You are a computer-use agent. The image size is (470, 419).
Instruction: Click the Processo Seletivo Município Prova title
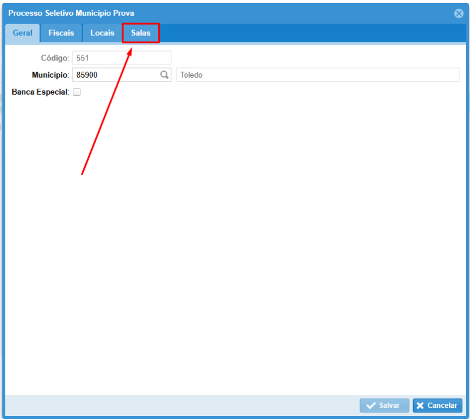coord(71,13)
